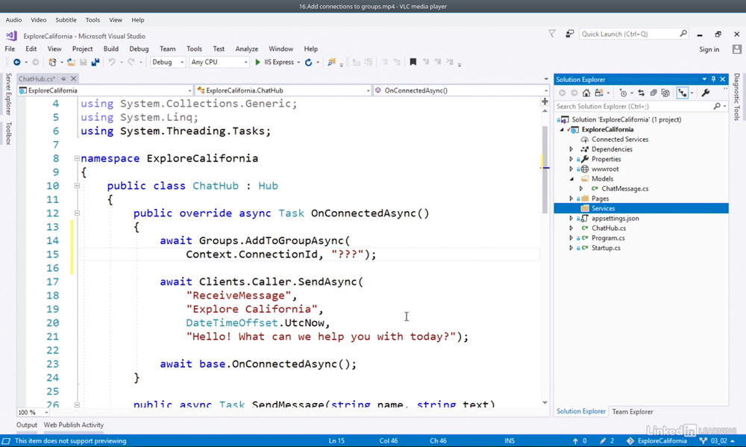Click Sync with Active Document icon
This screenshot has width=746, height=447.
point(642,93)
